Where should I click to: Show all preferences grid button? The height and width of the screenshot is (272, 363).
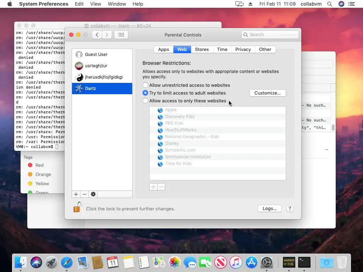pos(121,35)
